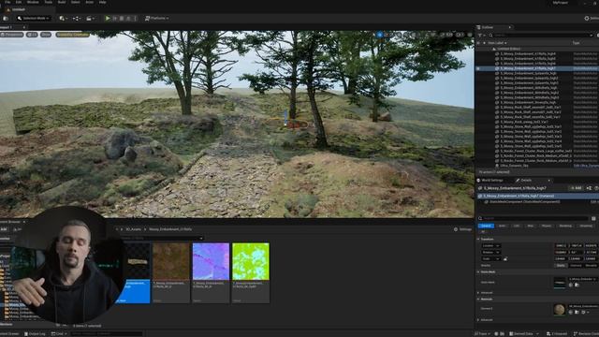Select the Rendering filter in Details
The image size is (599, 337).
(x=565, y=226)
